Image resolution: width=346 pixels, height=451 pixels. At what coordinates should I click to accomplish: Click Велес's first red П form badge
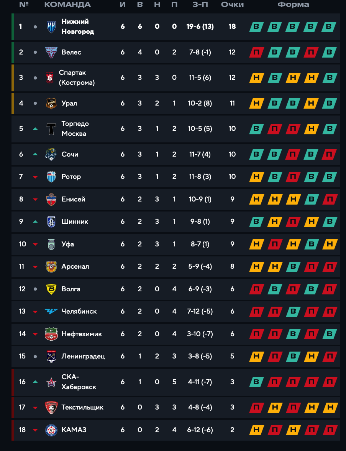(x=256, y=52)
